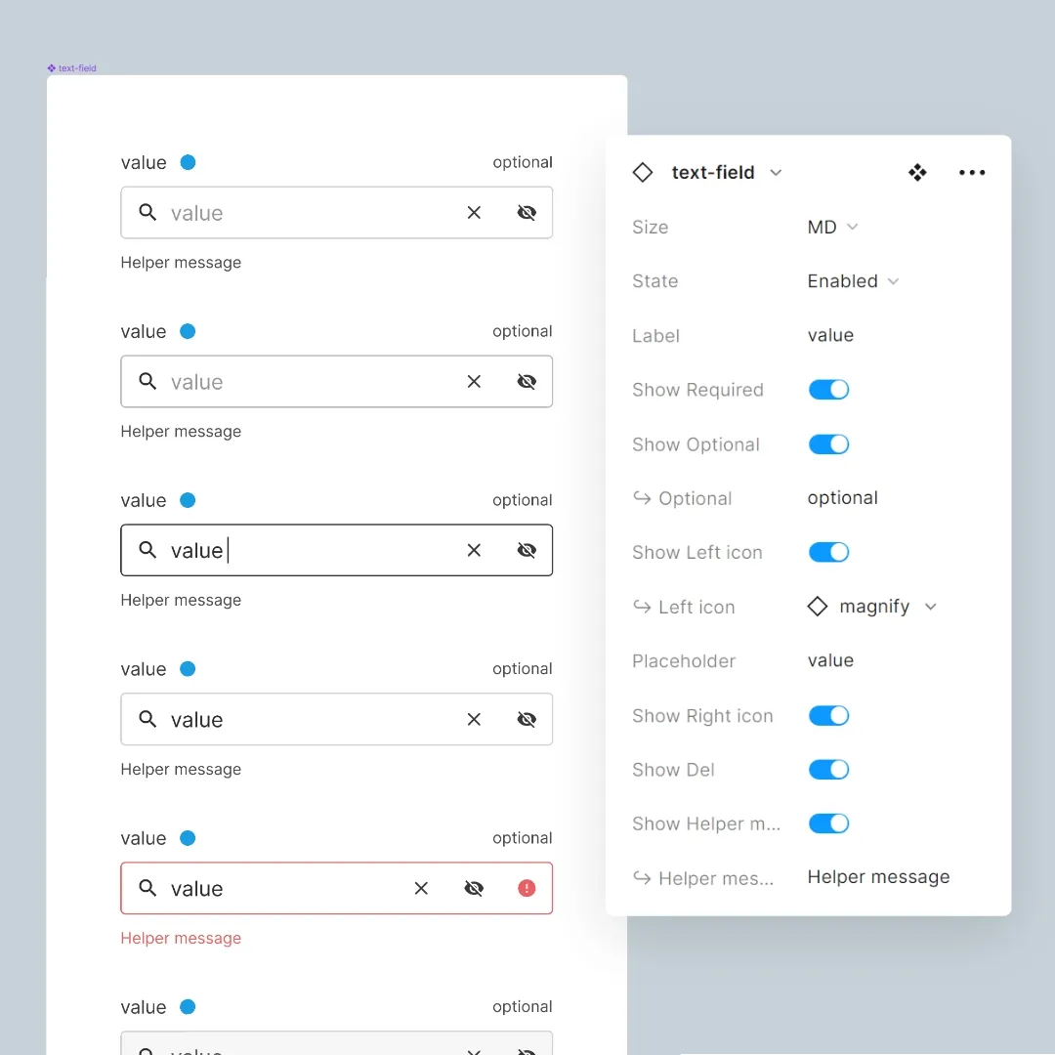Toggle the eye-off icon in the fourth text field

point(527,719)
